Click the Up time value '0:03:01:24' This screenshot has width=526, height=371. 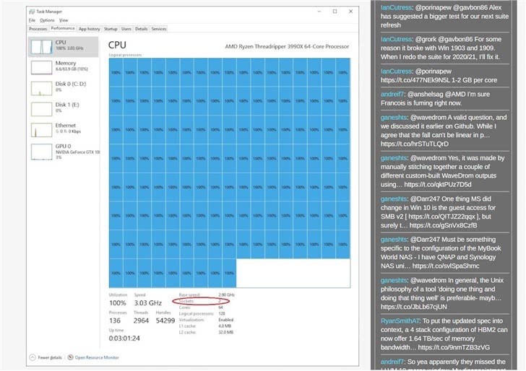click(x=124, y=339)
